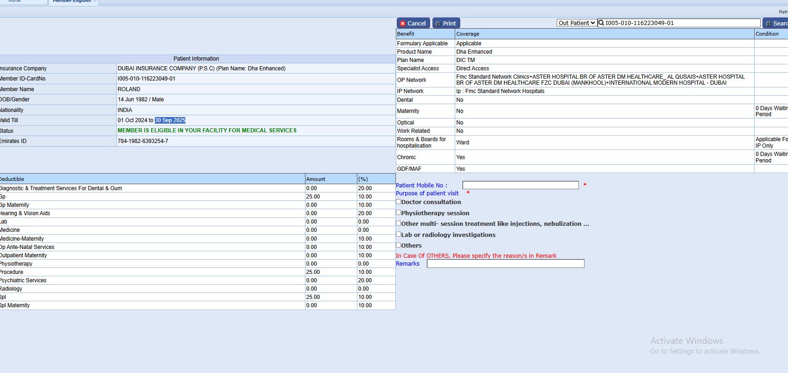The height and width of the screenshot is (373, 788).
Task: Click the Benefit column header
Action: [406, 34]
